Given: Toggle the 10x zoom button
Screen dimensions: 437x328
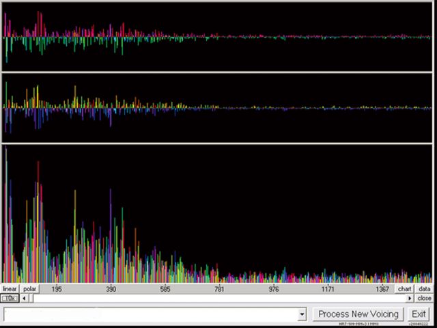Looking at the screenshot, I should [x=10, y=298].
